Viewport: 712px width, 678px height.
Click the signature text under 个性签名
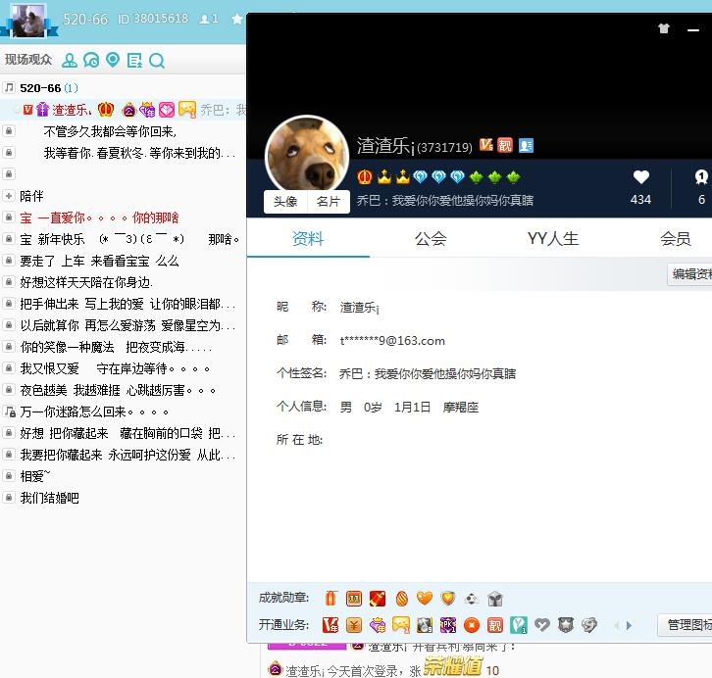click(428, 373)
